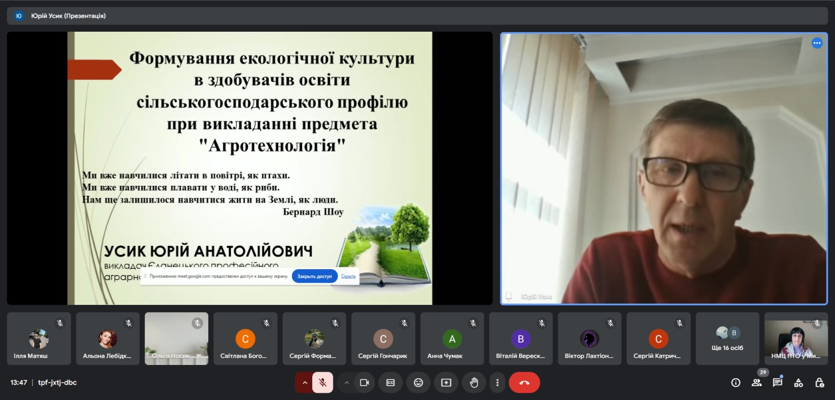835x400 pixels.
Task: Select Ілля Матяш participant tile
Action: pyautogui.click(x=39, y=338)
